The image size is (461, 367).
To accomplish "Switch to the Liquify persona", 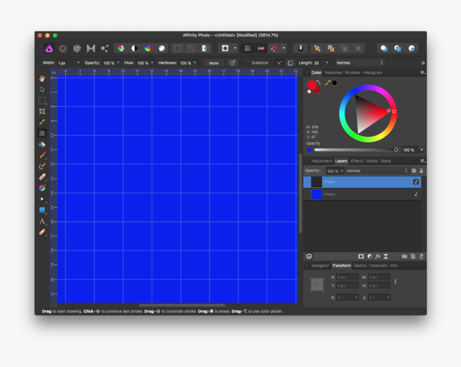I will pyautogui.click(x=63, y=48).
